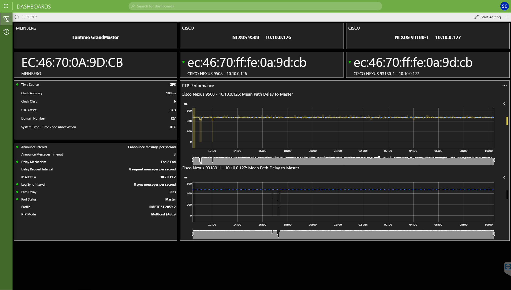Focus the Search for dashboards field

255,6
